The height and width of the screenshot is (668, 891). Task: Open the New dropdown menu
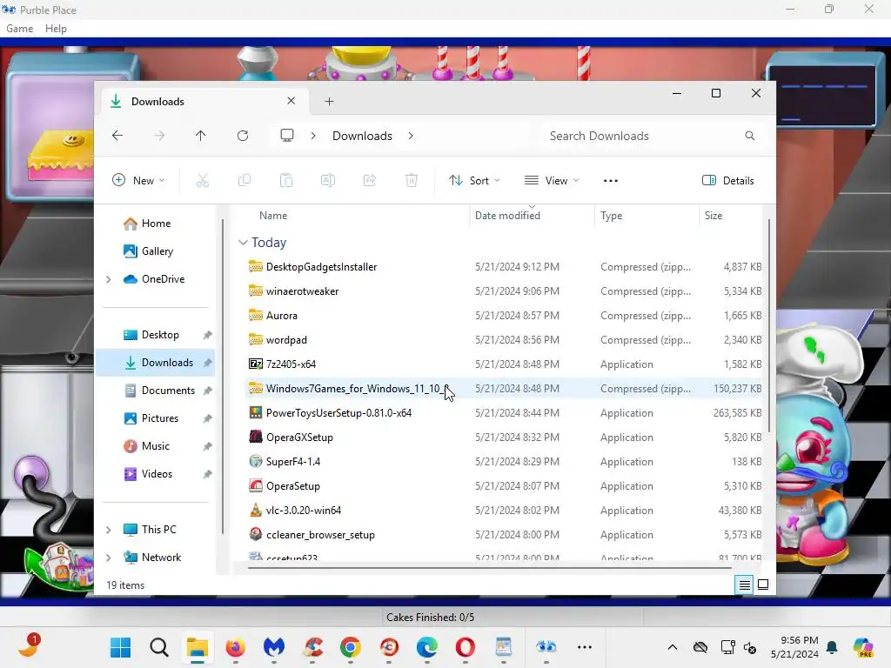click(x=138, y=181)
